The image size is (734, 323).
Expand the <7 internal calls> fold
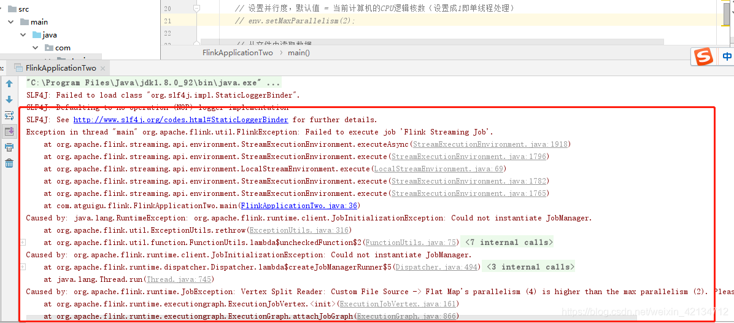[508, 243]
